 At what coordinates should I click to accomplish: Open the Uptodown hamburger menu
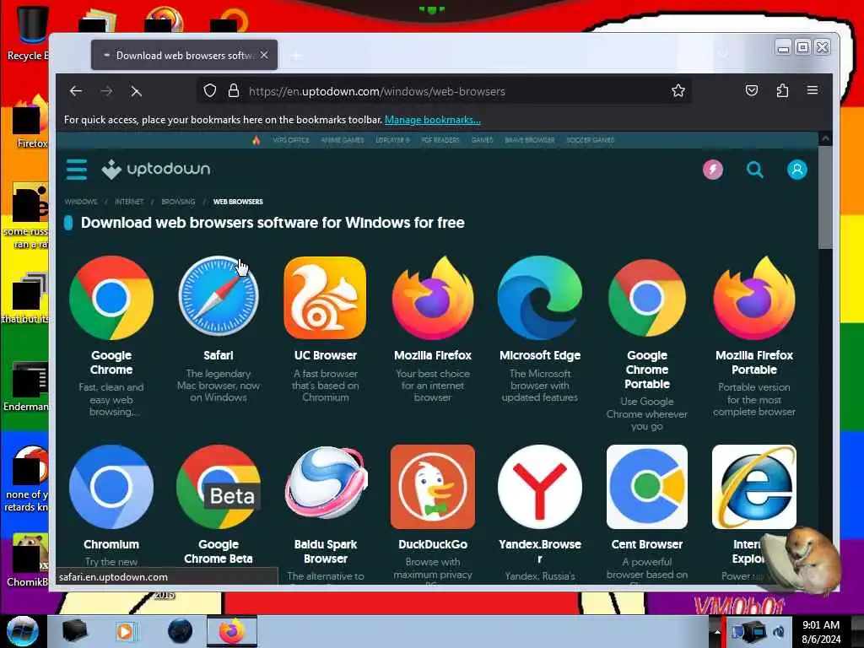pos(77,169)
